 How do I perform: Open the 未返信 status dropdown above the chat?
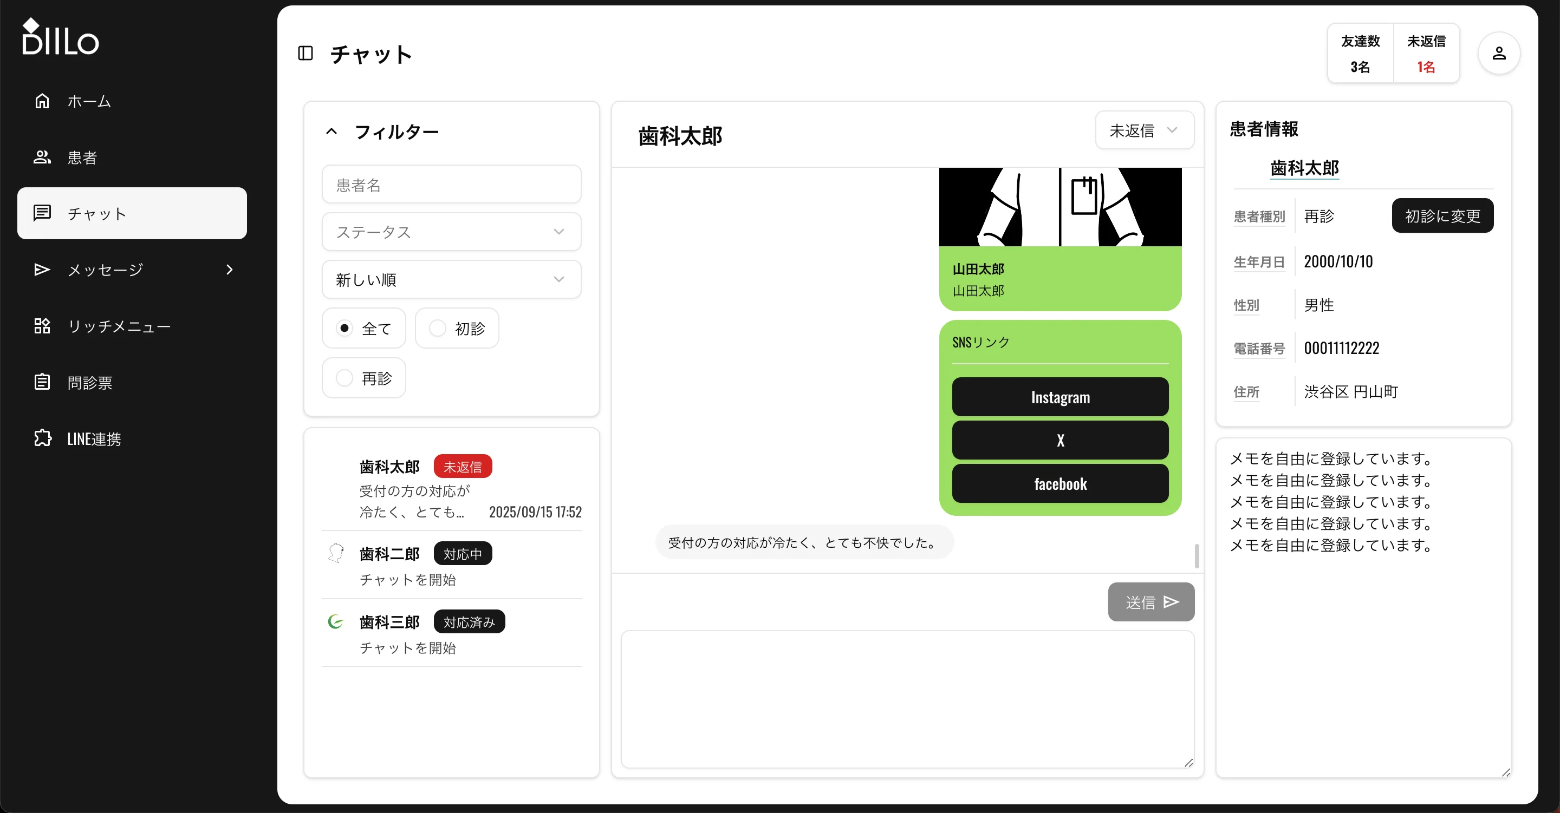pyautogui.click(x=1144, y=129)
